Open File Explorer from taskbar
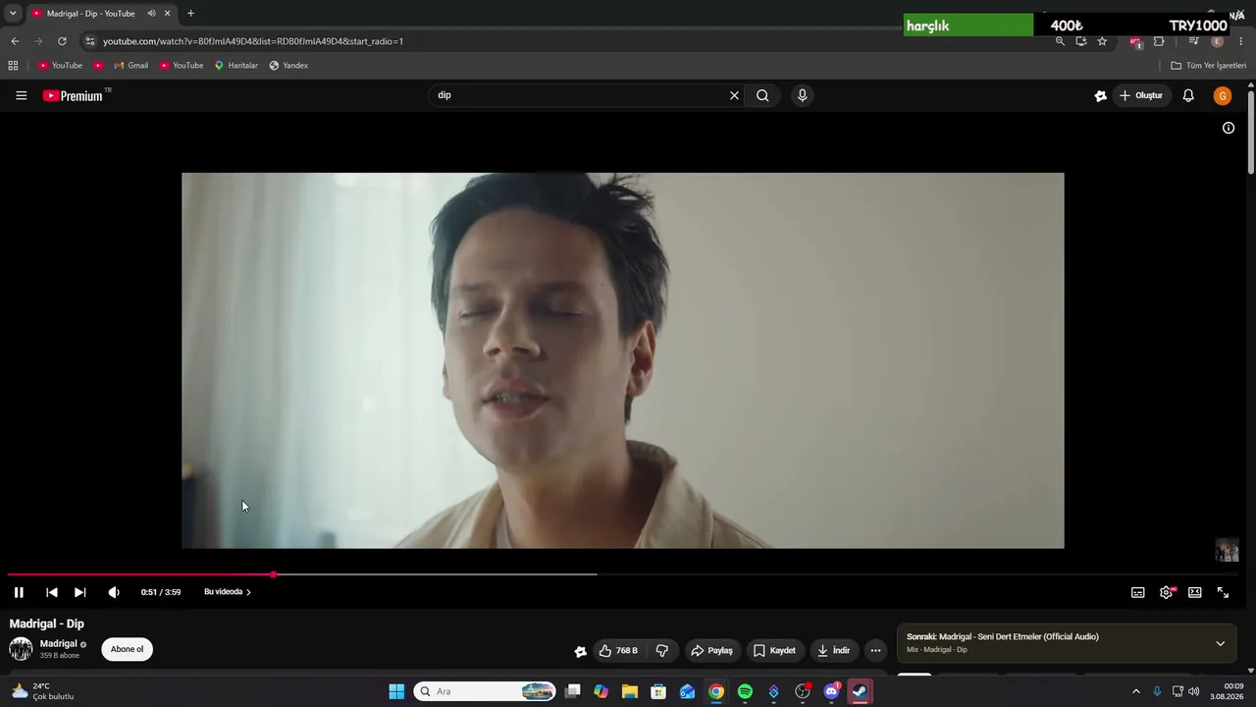The height and width of the screenshot is (707, 1256). click(630, 691)
